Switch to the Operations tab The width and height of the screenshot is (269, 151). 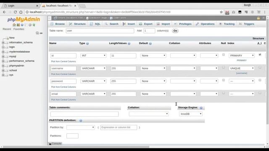[x=205, y=24]
